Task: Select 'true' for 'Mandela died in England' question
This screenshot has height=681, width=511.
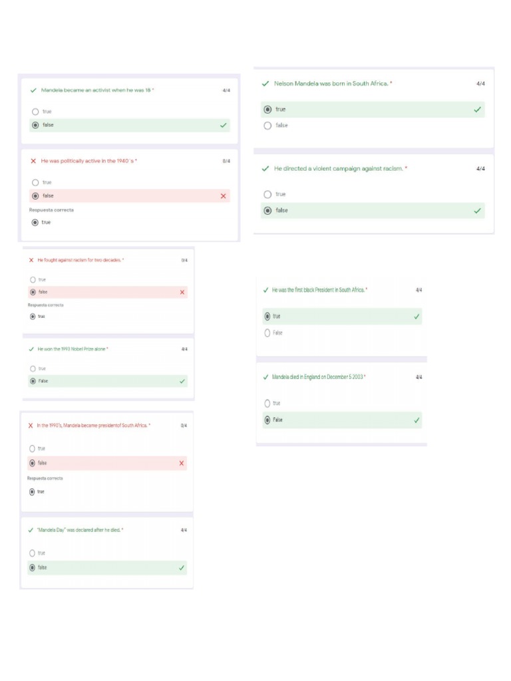Action: click(x=267, y=404)
